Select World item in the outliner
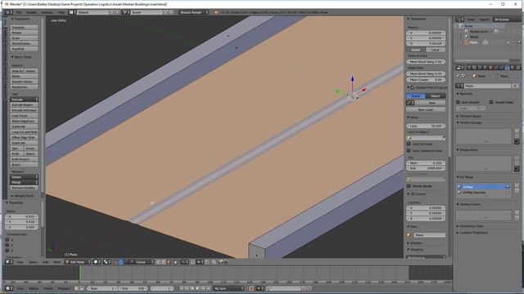This screenshot has width=524, height=294. click(473, 37)
